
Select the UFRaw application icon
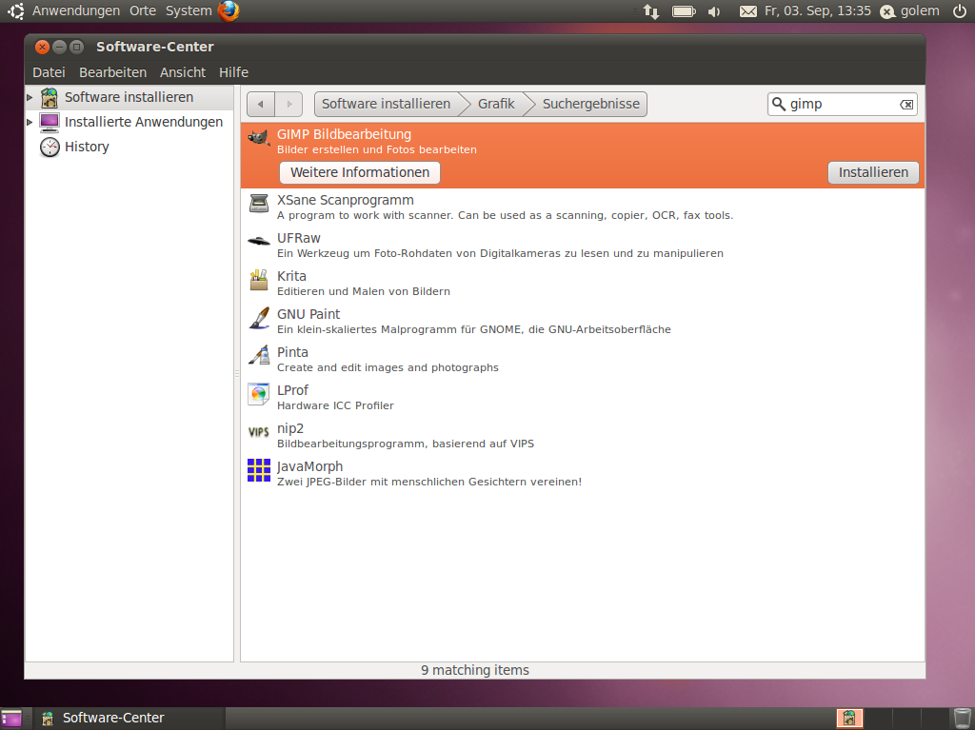(259, 242)
